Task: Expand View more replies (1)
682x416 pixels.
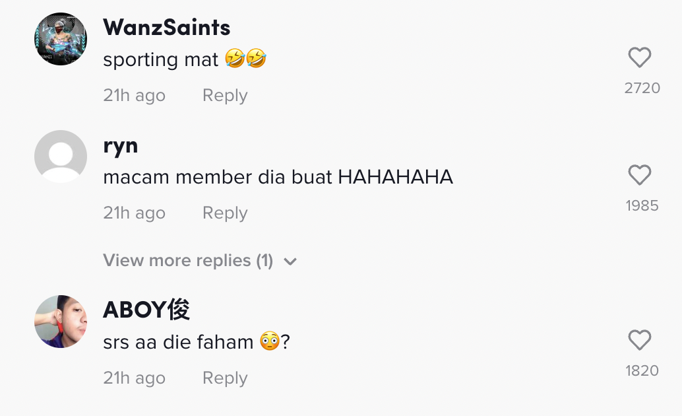Action: 188,261
